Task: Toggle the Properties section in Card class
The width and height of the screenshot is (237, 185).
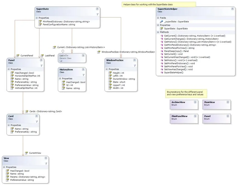Action: 8,125
